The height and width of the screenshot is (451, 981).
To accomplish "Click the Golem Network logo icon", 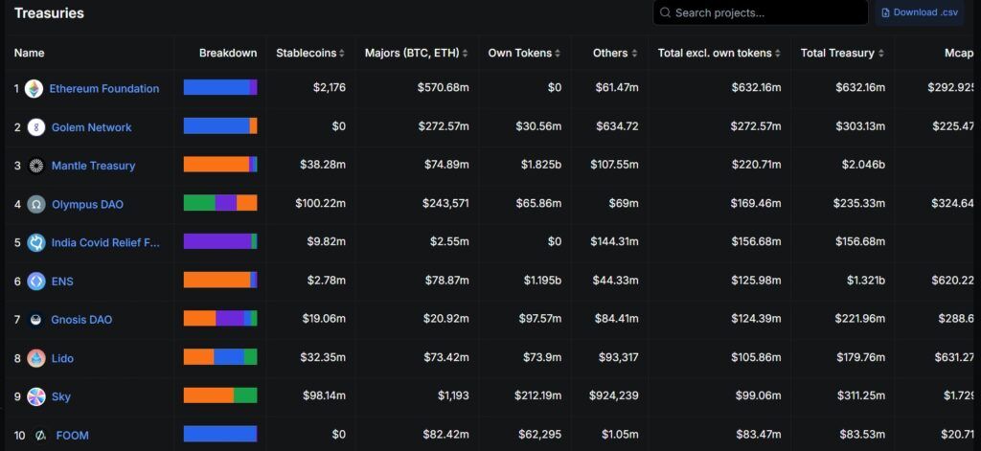I will click(36, 127).
